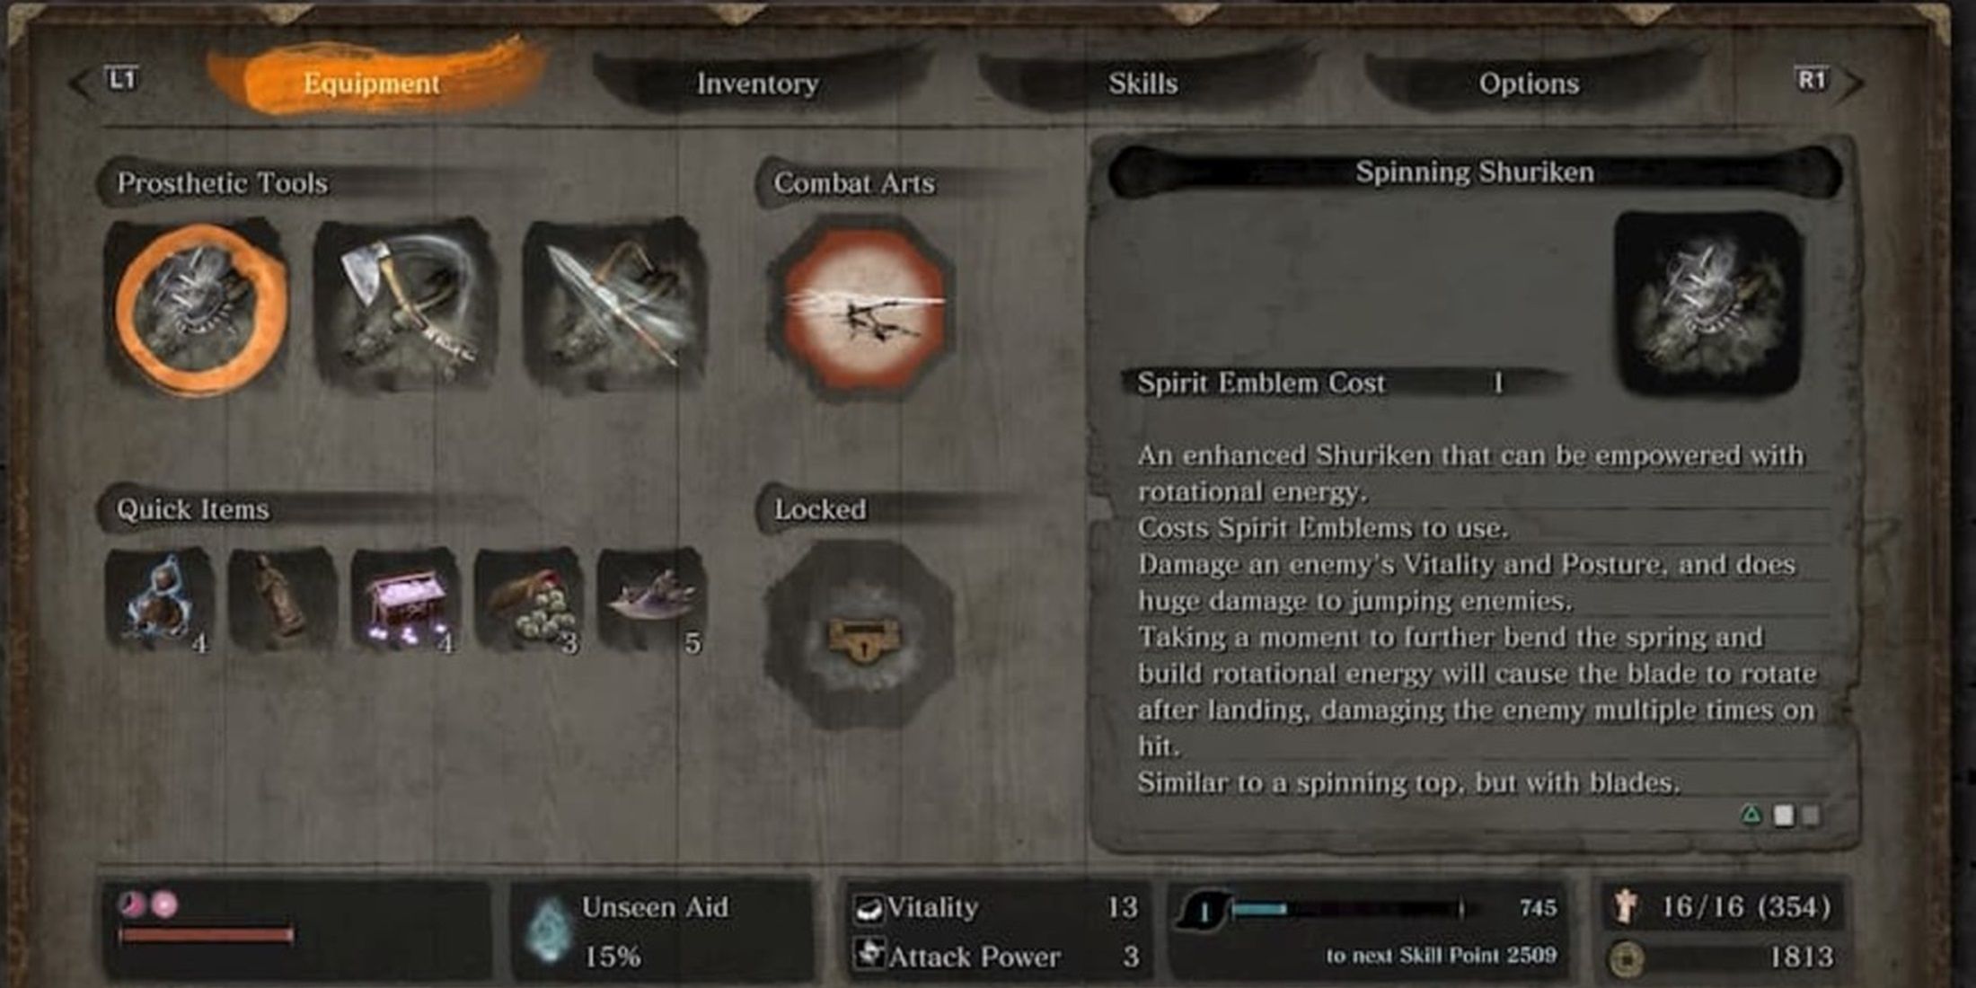Select the purple glowing shrine quick item
1976x988 pixels.
[405, 599]
